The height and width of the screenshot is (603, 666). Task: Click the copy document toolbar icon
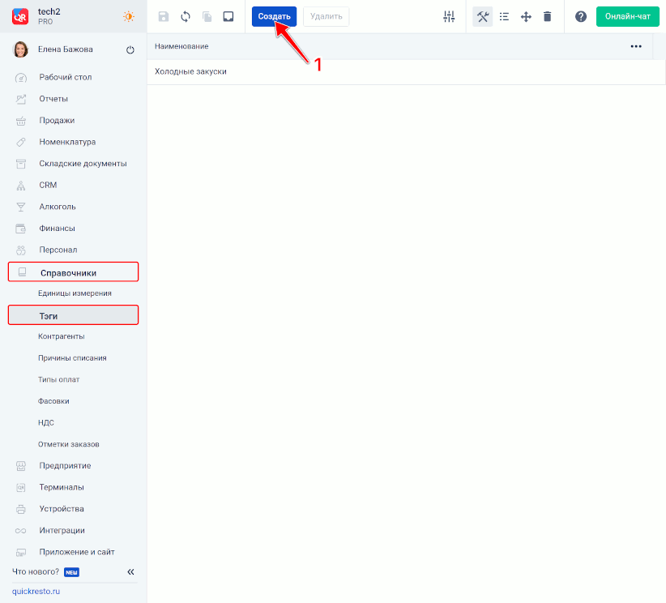207,16
